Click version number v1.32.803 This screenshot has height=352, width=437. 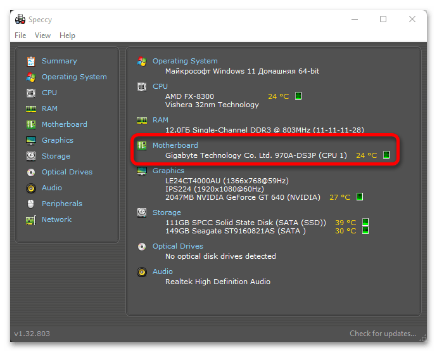[x=32, y=334]
